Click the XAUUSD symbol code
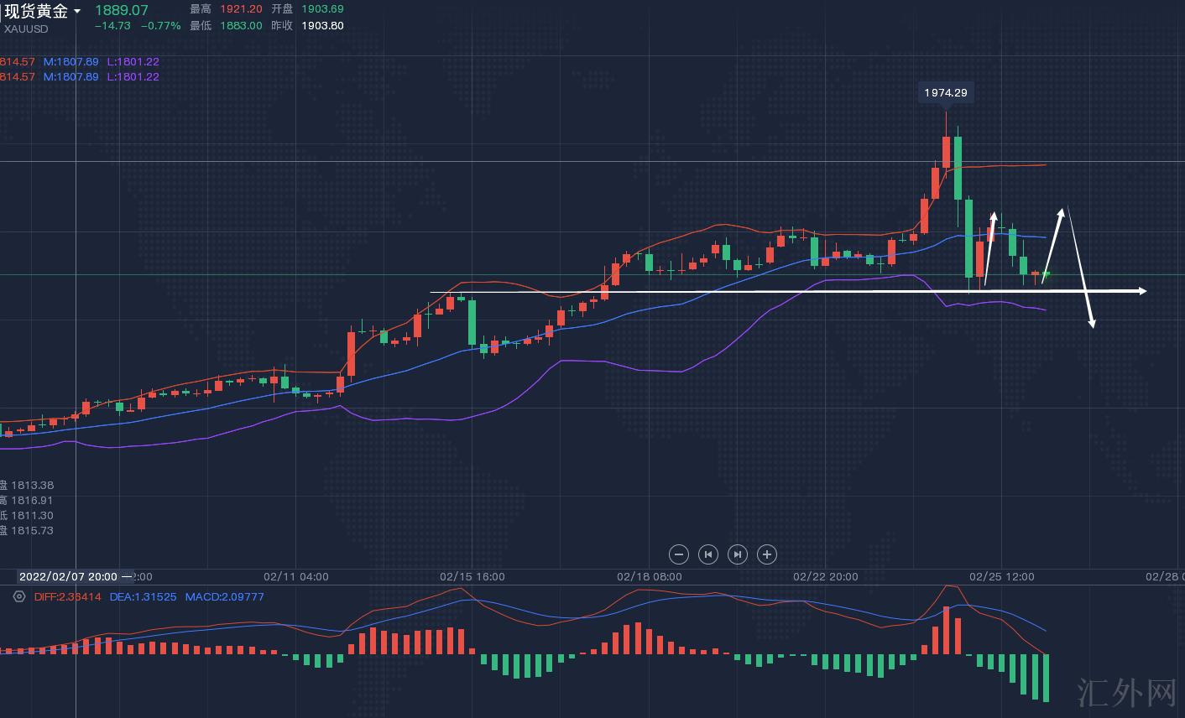Screen dimensions: 1185x718 point(26,29)
